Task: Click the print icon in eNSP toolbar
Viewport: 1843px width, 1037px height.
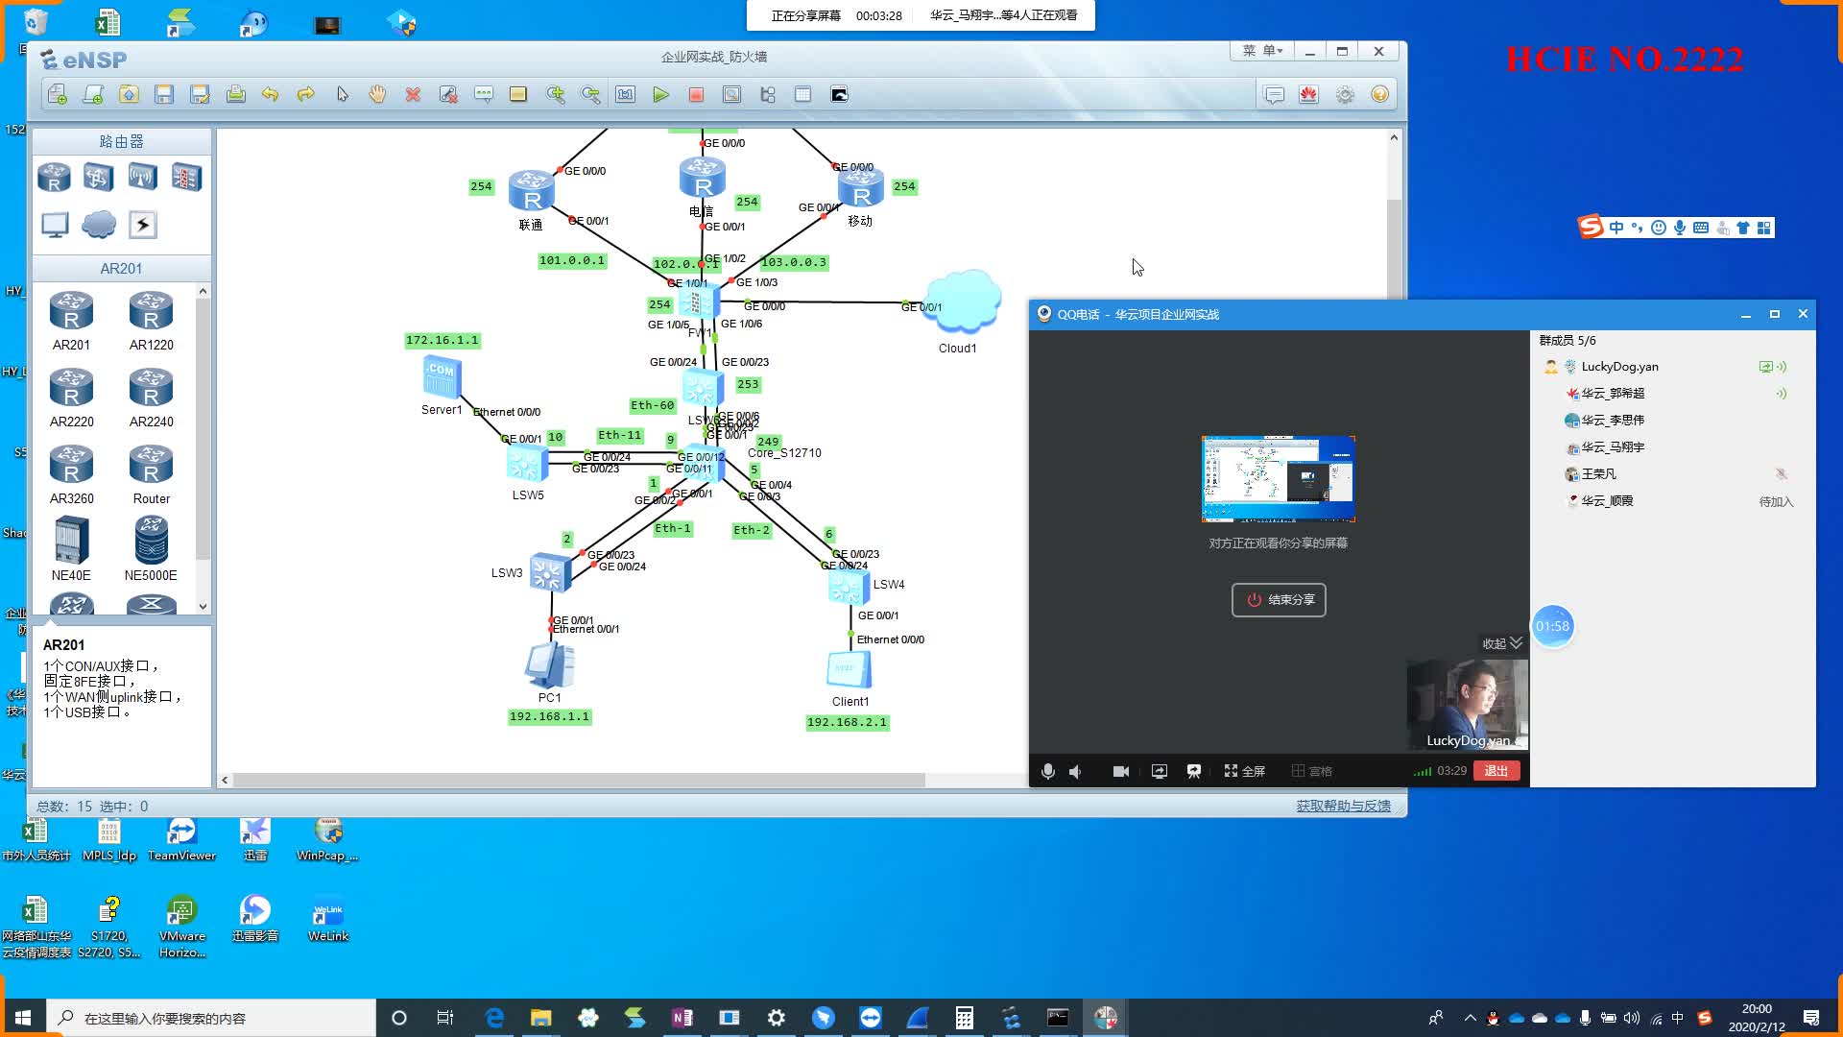Action: coord(235,94)
